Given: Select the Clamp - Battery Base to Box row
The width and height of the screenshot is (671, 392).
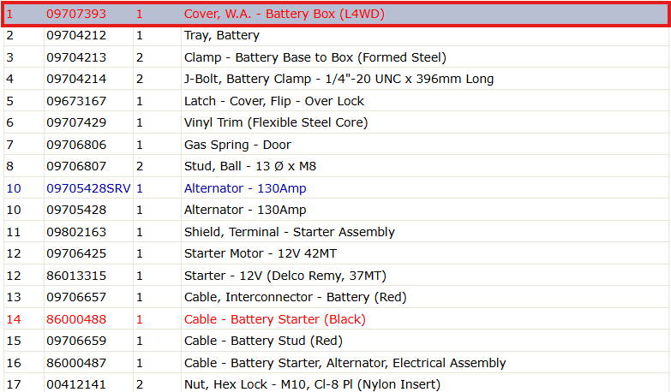Looking at the screenshot, I should [x=336, y=57].
